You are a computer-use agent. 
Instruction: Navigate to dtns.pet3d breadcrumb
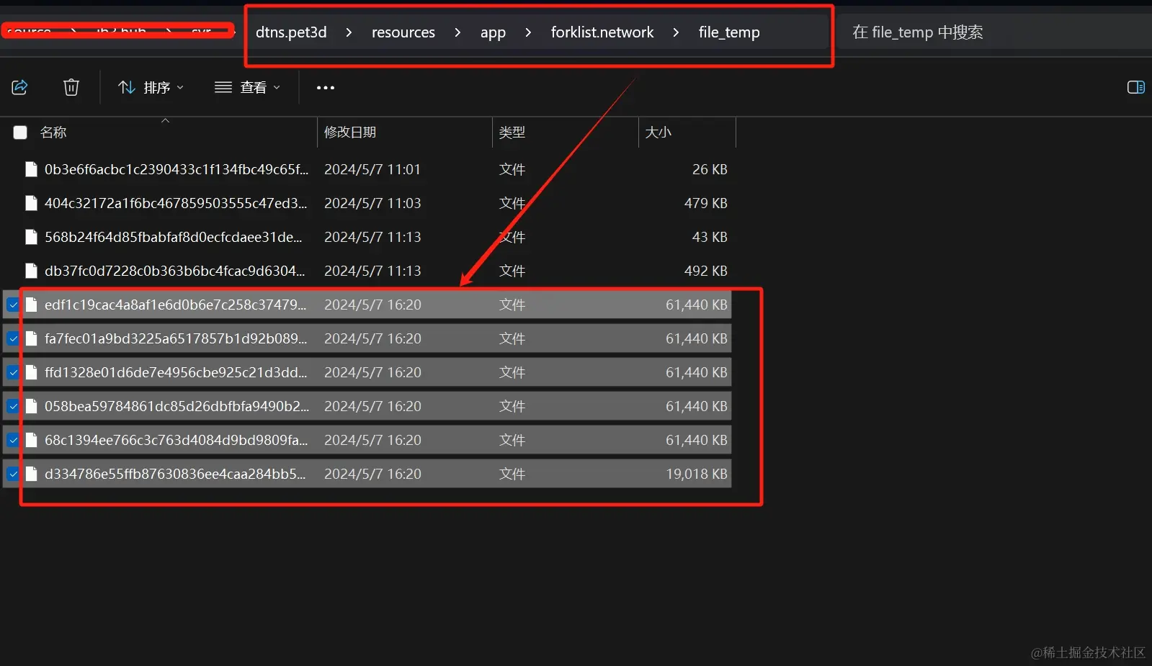click(291, 32)
